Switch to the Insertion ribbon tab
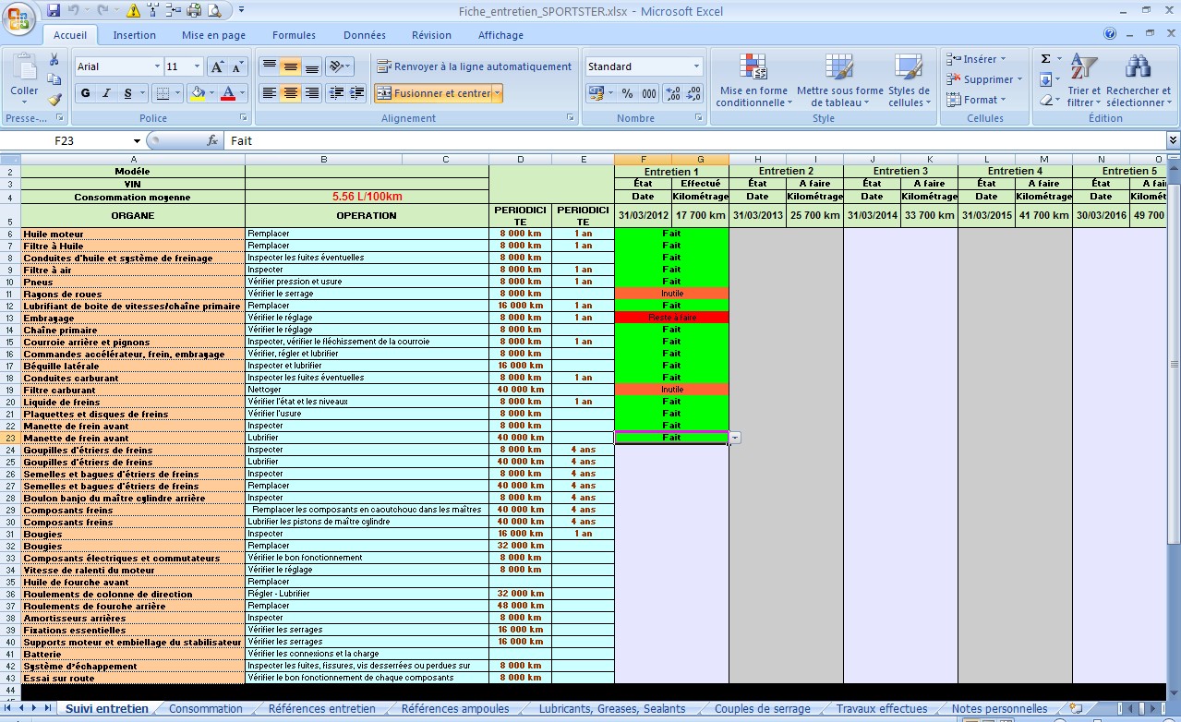1181x722 pixels. click(134, 35)
